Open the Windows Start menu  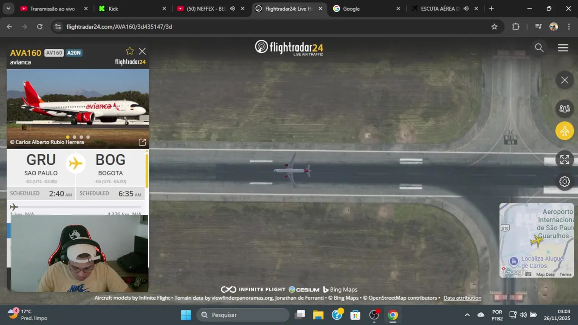186,315
